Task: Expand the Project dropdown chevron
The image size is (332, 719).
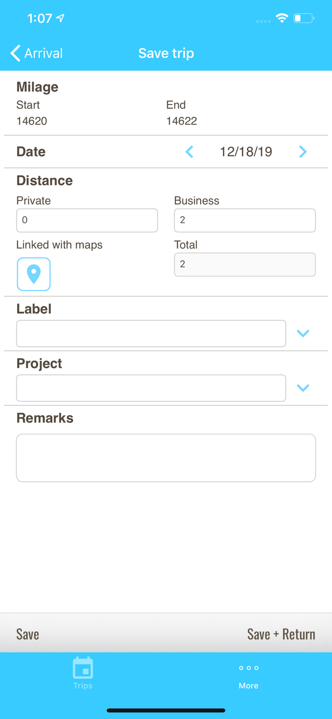Action: coord(303,388)
